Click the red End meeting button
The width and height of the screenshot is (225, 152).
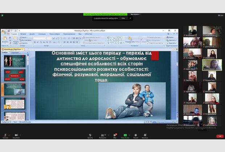(x=220, y=136)
